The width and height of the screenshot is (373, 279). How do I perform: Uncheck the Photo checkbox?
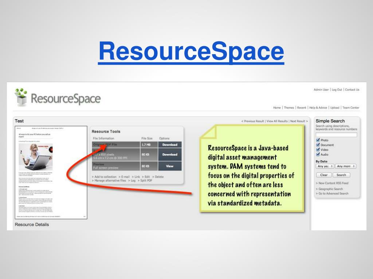[x=318, y=140]
